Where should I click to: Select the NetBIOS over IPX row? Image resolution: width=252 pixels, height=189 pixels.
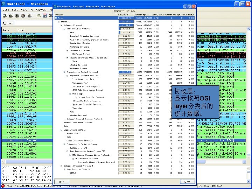coord(125,148)
